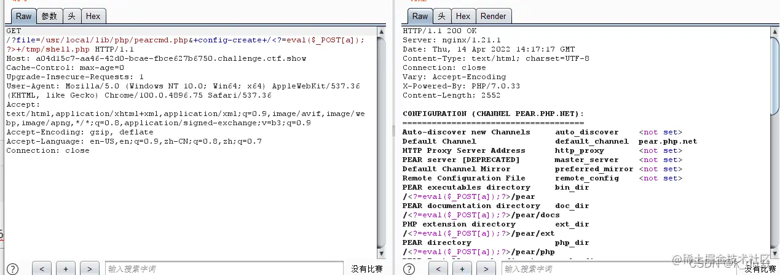Open help icon in response panel
The height and width of the screenshot is (275, 780).
tap(409, 269)
